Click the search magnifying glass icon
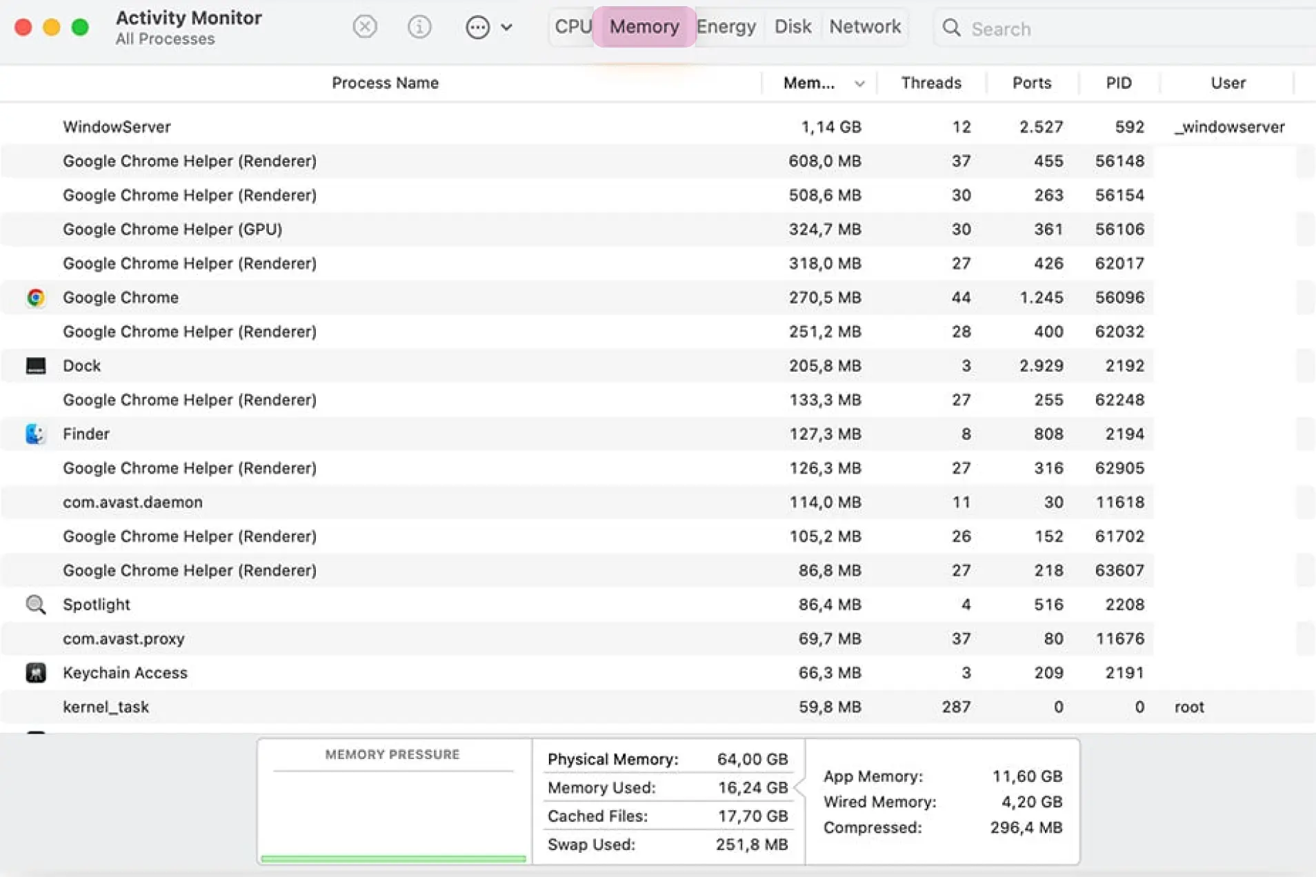The height and width of the screenshot is (877, 1316). click(x=951, y=28)
